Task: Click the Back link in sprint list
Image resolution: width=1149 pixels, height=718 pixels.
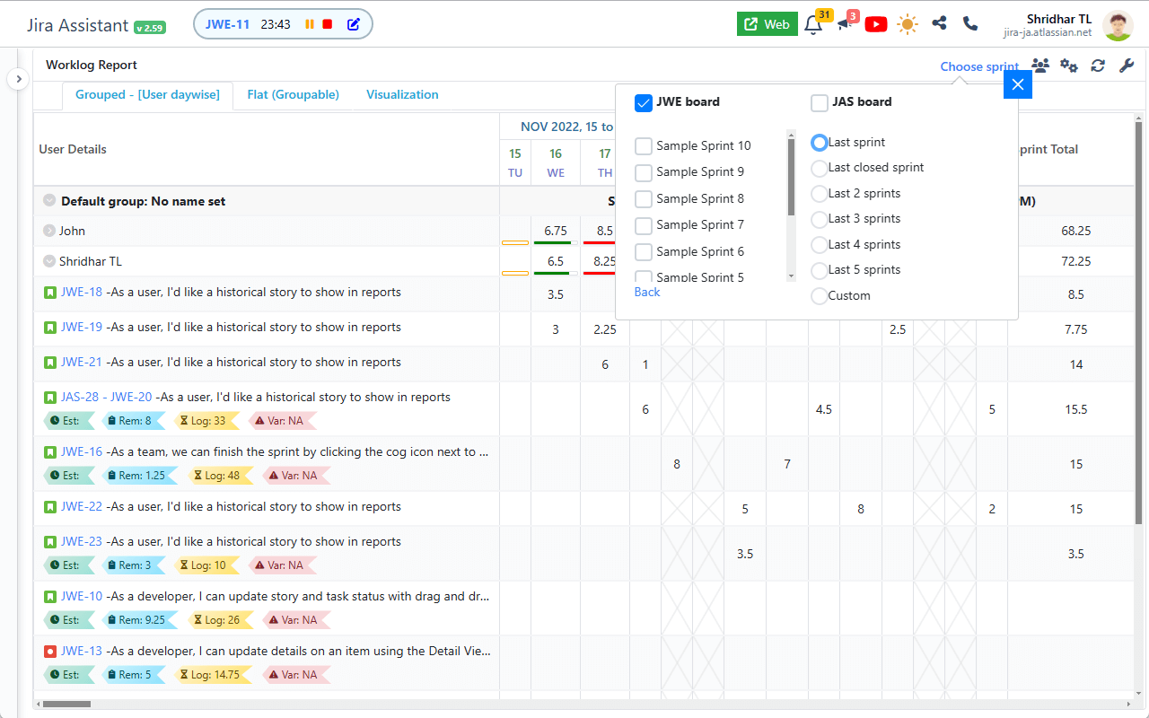Action: pyautogui.click(x=646, y=292)
